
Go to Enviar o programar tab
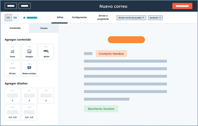coord(103,17)
